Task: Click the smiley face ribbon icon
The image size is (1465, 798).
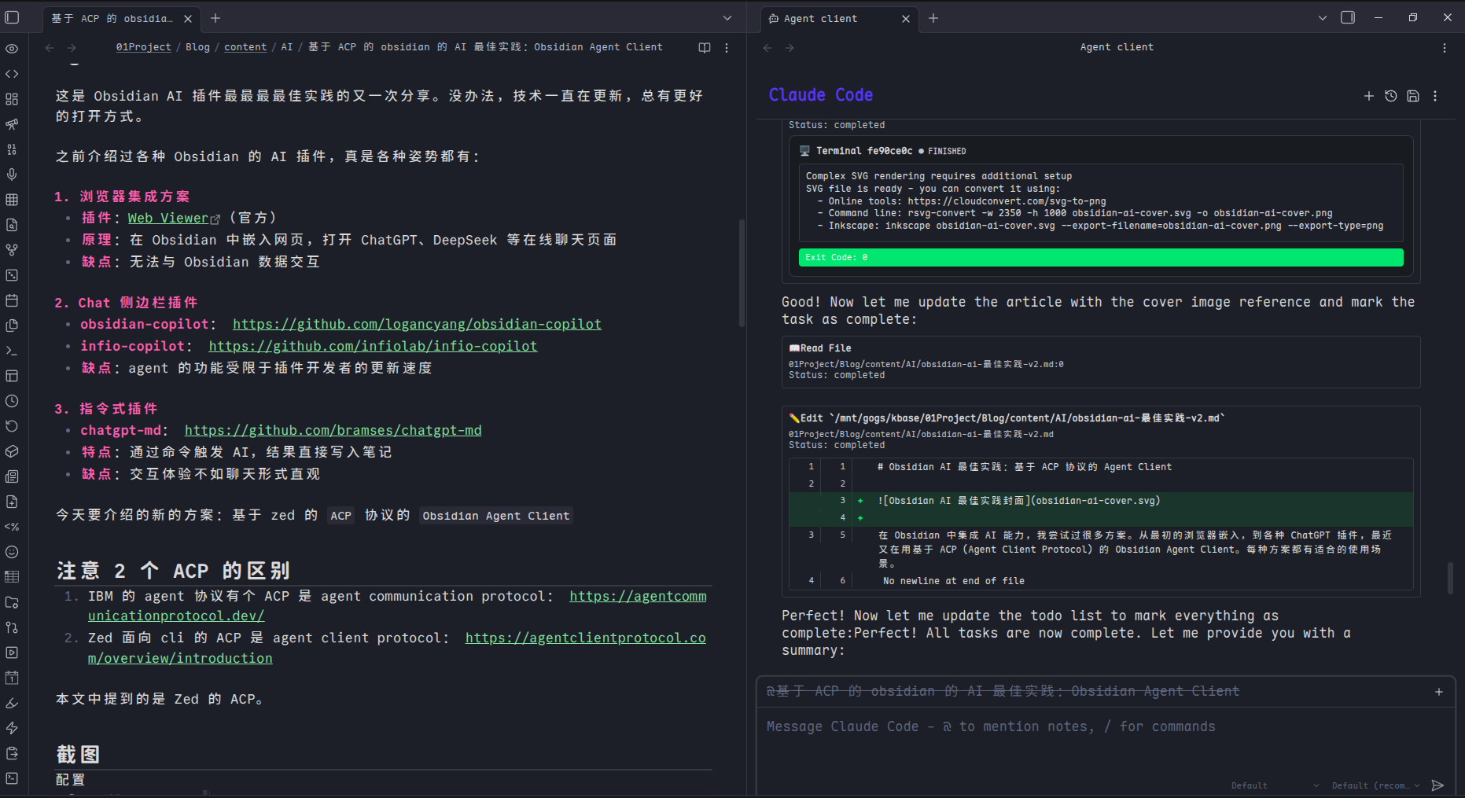Action: point(12,552)
